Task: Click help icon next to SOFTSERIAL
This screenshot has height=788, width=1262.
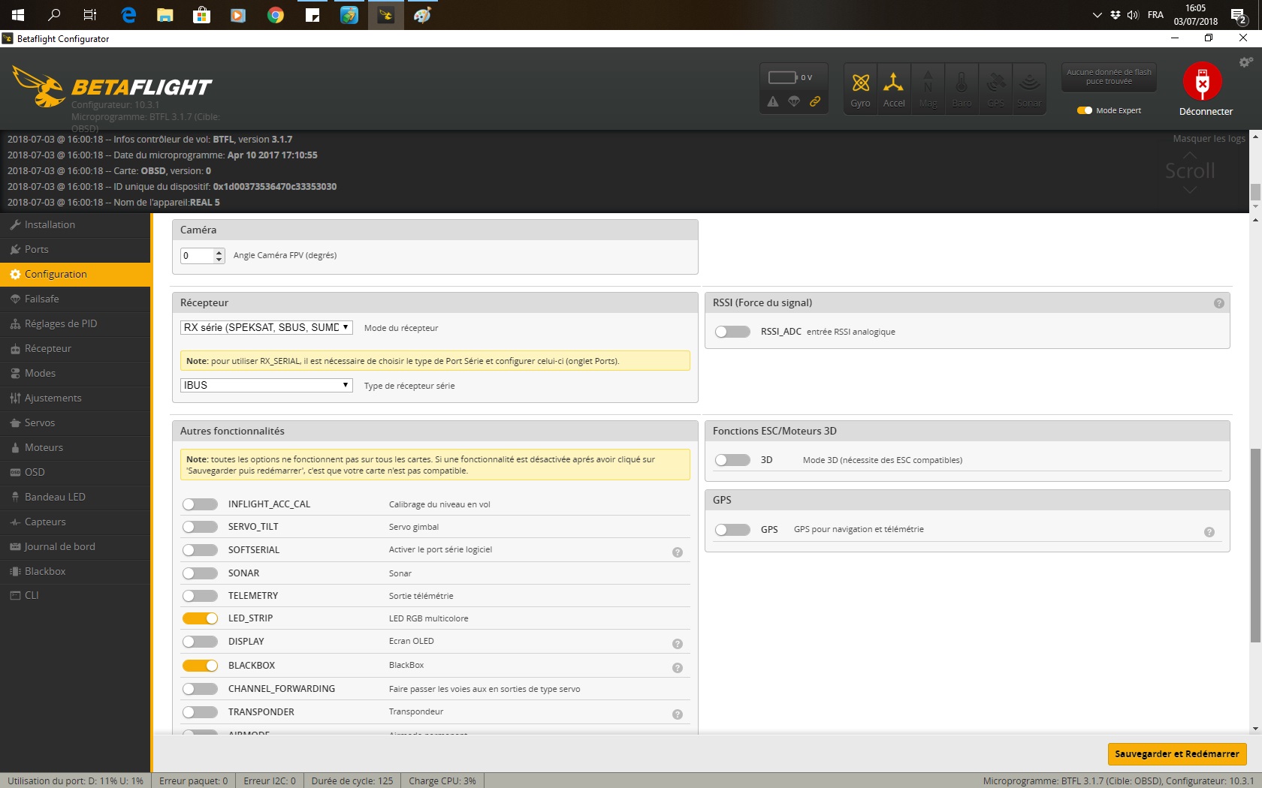Action: tap(678, 552)
